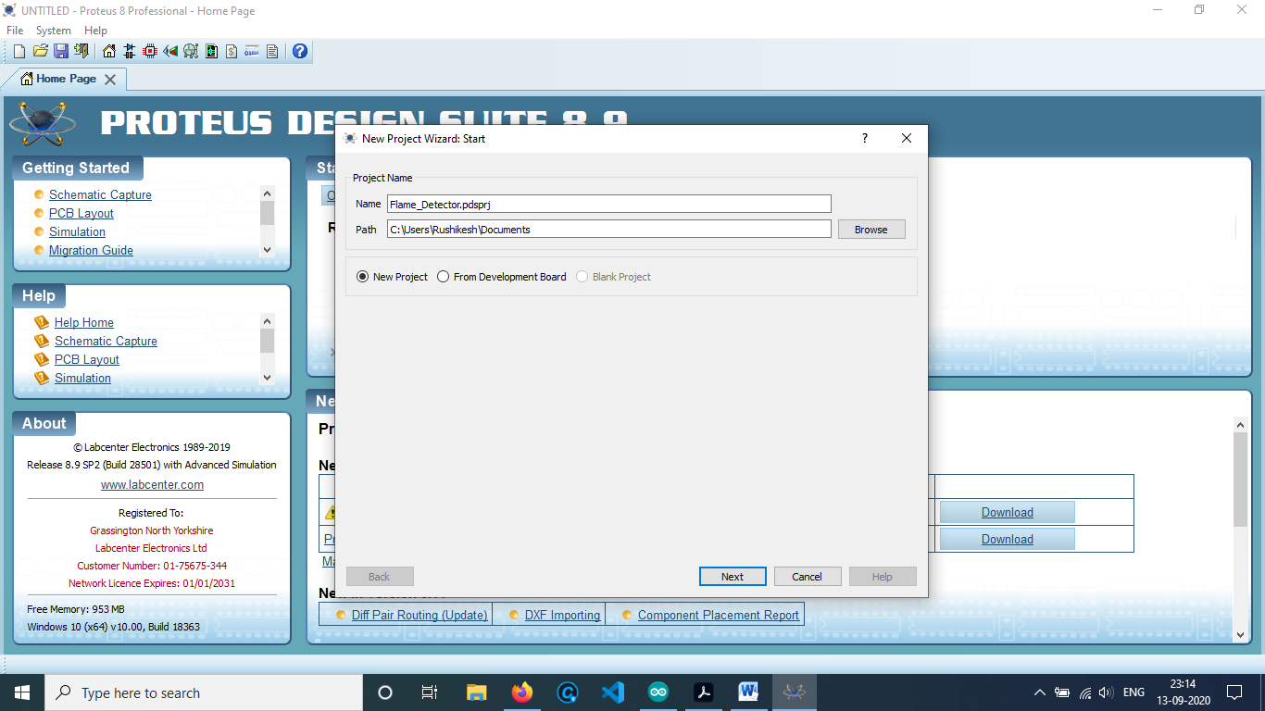Click Help panel scroll-down arrow

coord(267,378)
